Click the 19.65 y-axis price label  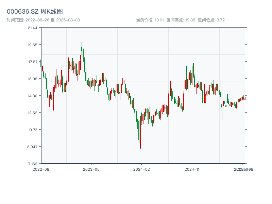pyautogui.click(x=33, y=45)
